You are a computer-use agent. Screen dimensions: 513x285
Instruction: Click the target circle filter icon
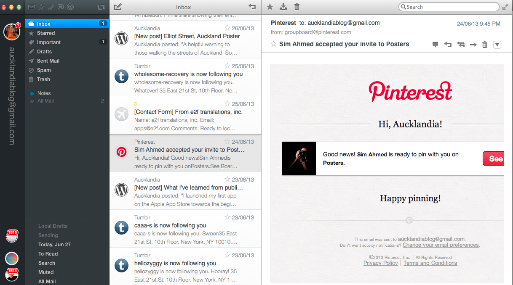click(x=70, y=7)
